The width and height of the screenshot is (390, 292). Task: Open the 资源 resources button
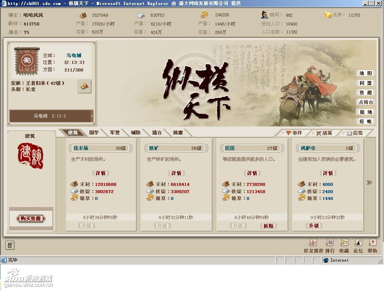(x=366, y=93)
